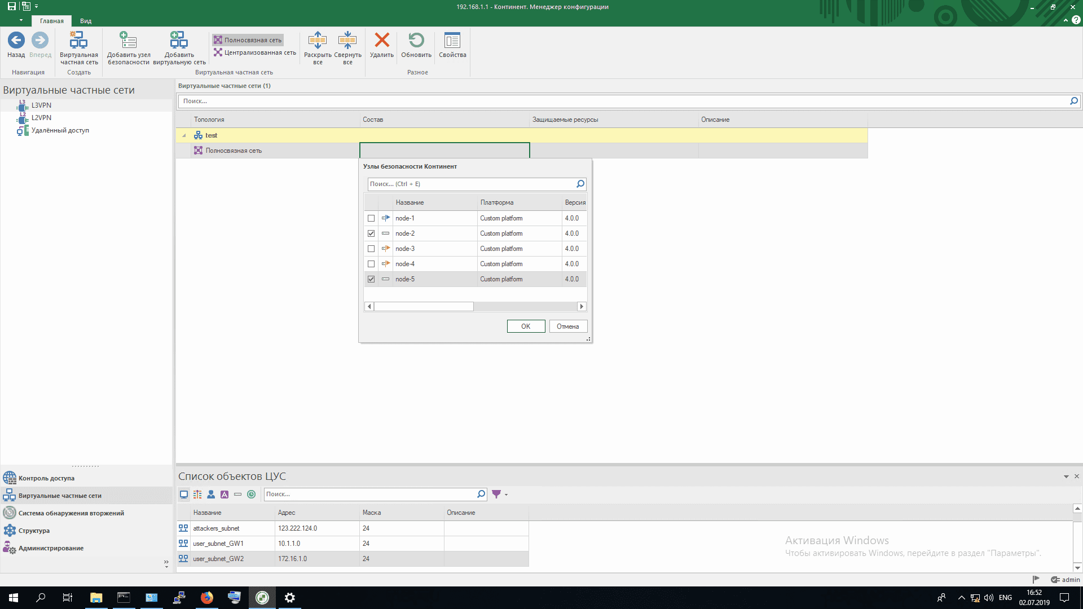Click the add security node icon

[129, 41]
